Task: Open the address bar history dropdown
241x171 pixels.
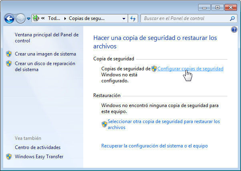Action: point(124,18)
